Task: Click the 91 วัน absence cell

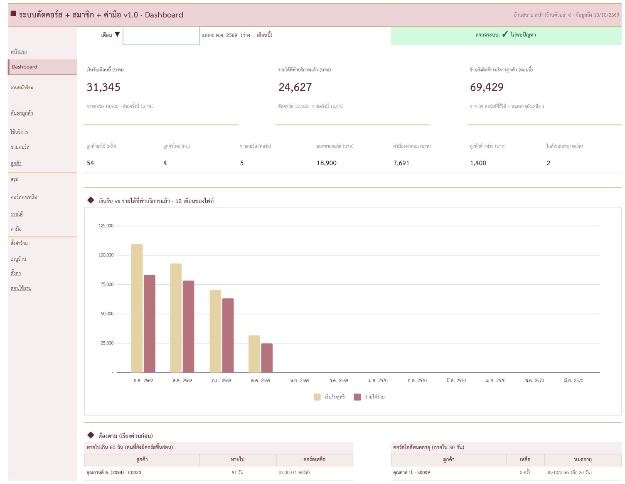Action: [238, 472]
